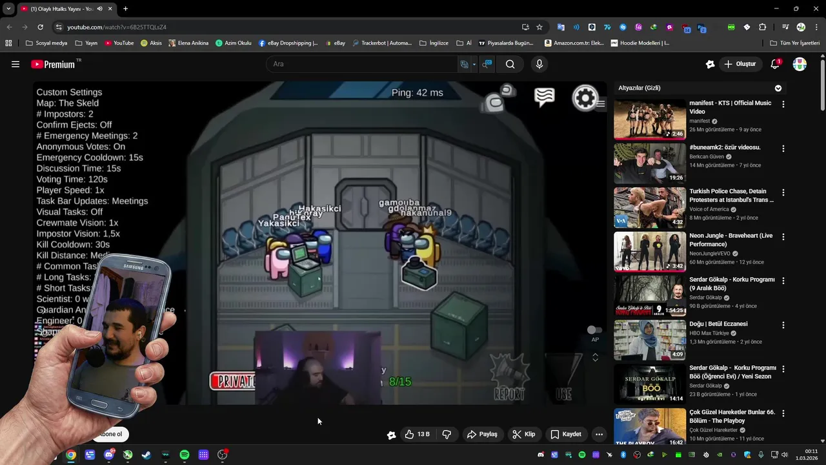
Task: Toggle the autoplay AP switch in player
Action: point(594,330)
